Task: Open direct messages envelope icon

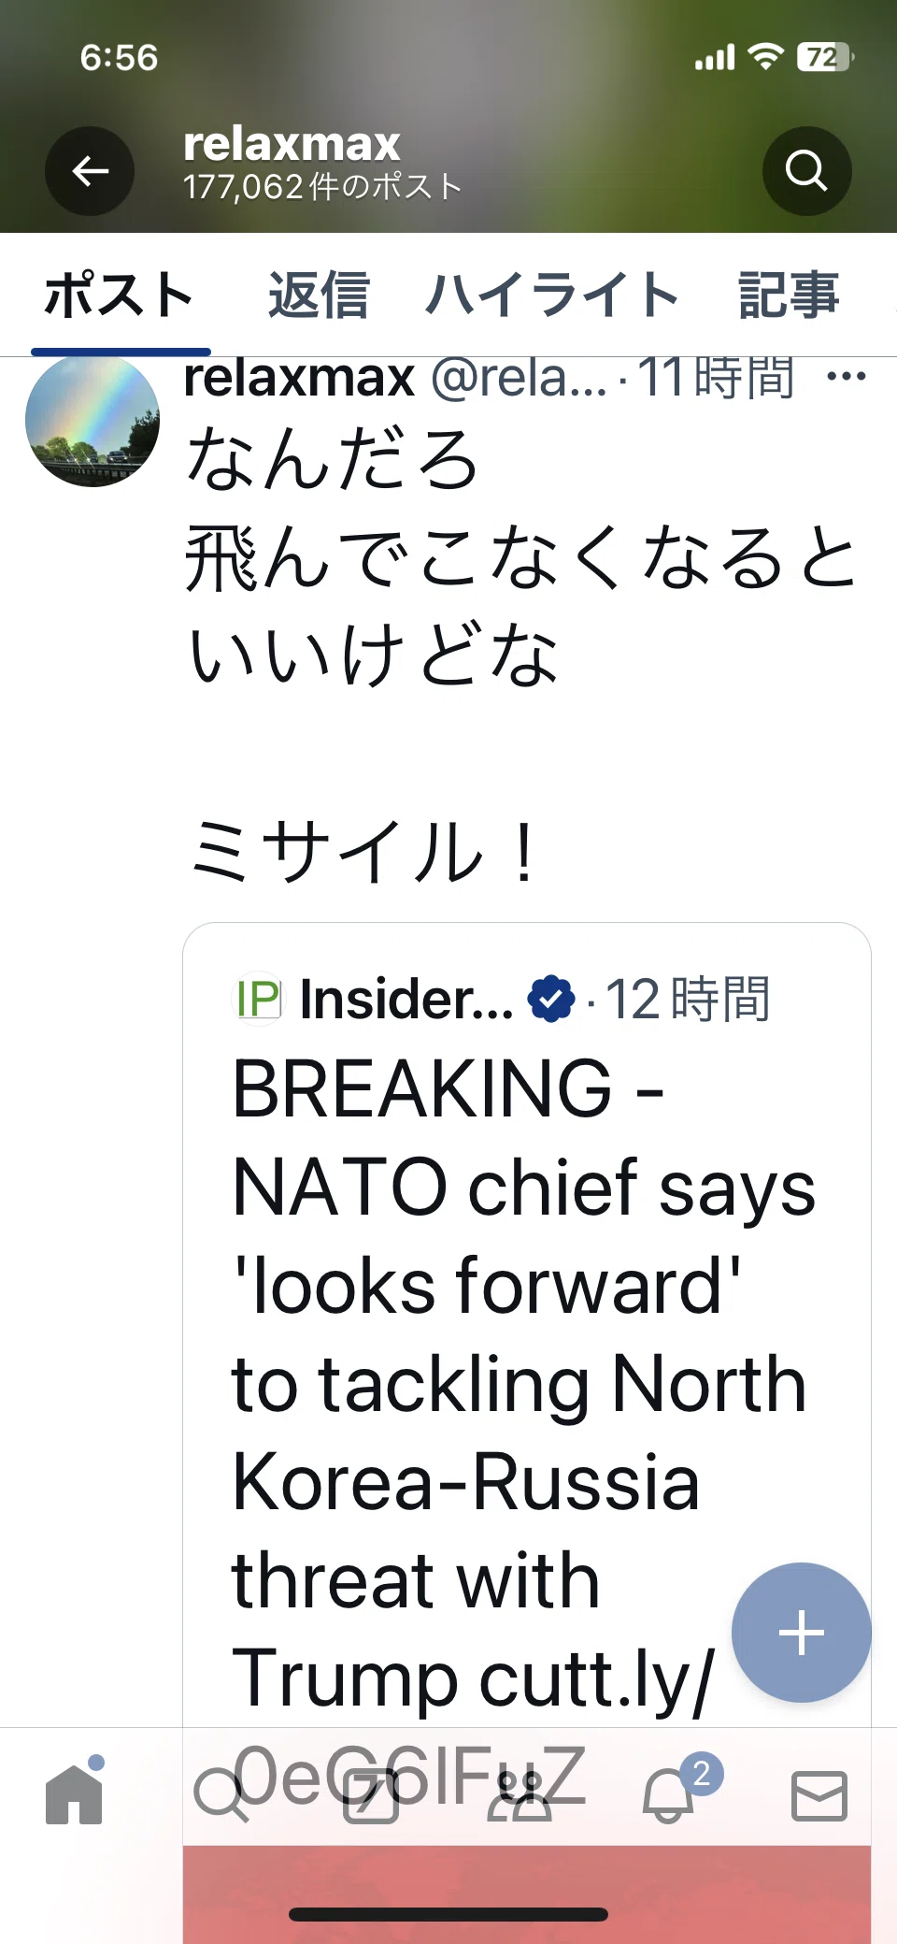Action: click(819, 1795)
